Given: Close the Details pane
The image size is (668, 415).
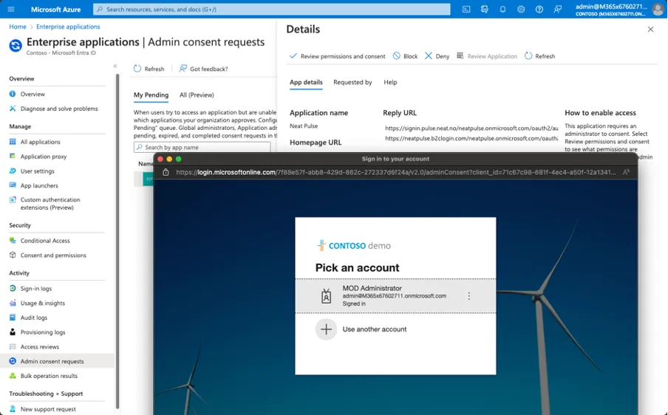Looking at the screenshot, I should pos(650,30).
